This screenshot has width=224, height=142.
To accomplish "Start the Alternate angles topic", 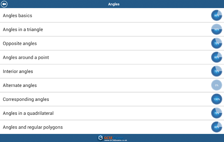I will click(x=20, y=85).
